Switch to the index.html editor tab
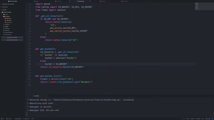This screenshot has height=120, width=214. (59, 1)
